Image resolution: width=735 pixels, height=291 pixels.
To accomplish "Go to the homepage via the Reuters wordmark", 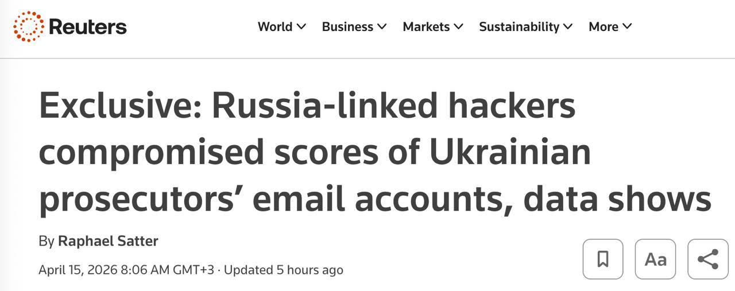I will 88,27.
